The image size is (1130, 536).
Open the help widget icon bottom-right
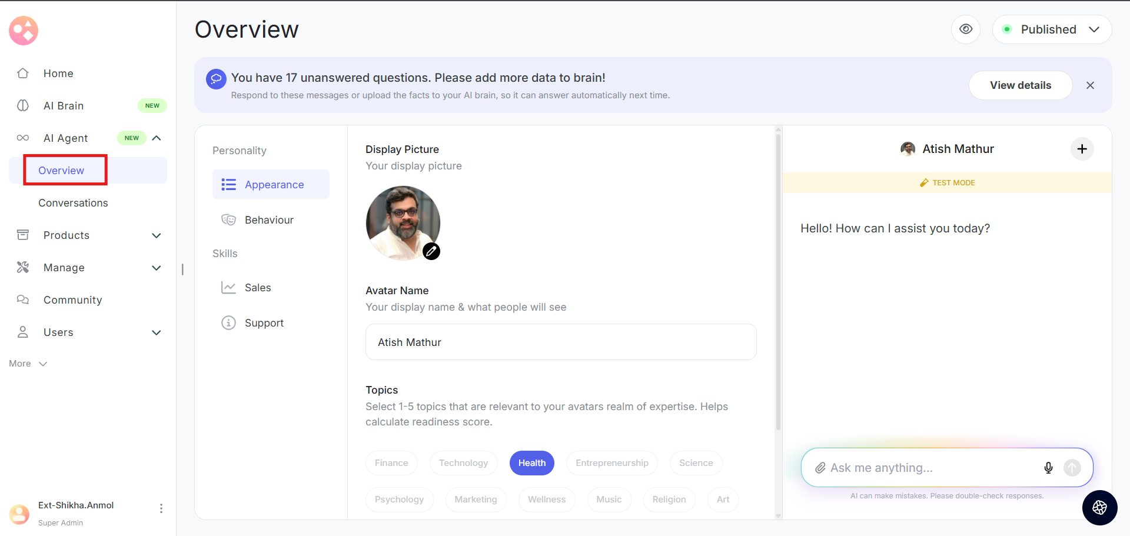pyautogui.click(x=1099, y=507)
